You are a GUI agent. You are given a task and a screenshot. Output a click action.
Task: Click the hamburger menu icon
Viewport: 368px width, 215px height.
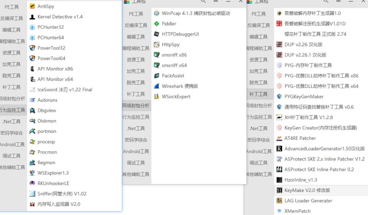(339, 1)
